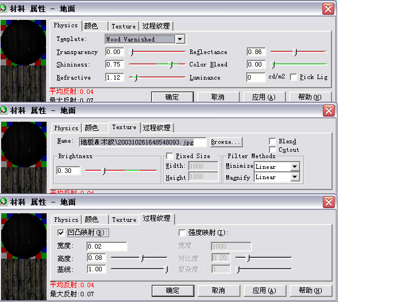Adjust the Brightness slider handle

click(103, 171)
